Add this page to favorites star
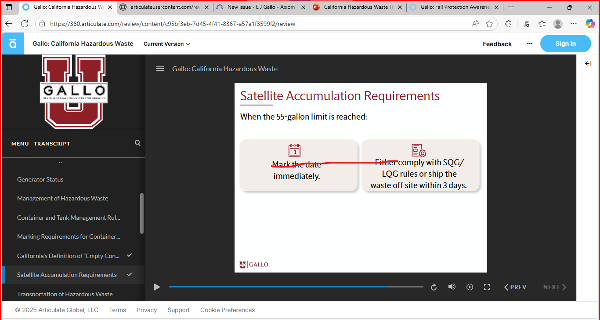The height and width of the screenshot is (320, 600). (489, 24)
